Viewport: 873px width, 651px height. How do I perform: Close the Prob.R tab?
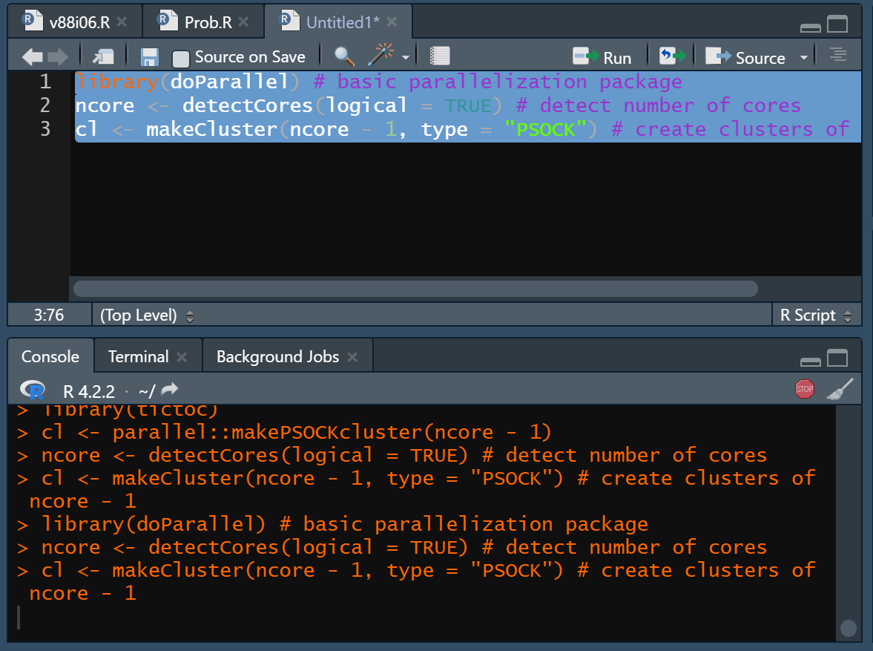[243, 22]
